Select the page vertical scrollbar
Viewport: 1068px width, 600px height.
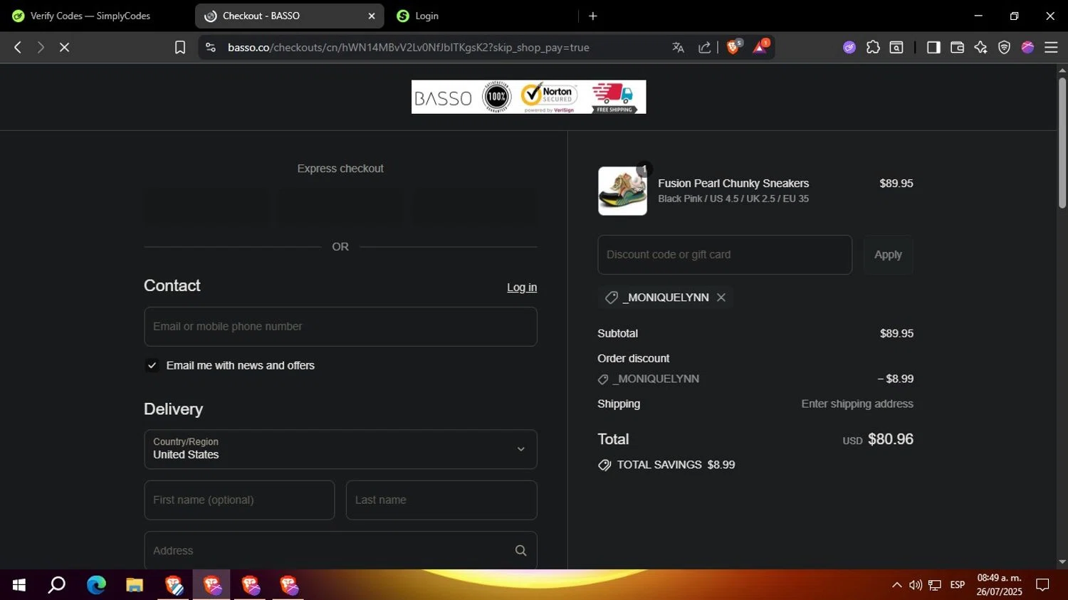[x=1062, y=142]
